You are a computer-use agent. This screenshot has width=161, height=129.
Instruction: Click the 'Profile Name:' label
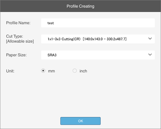point(18,23)
